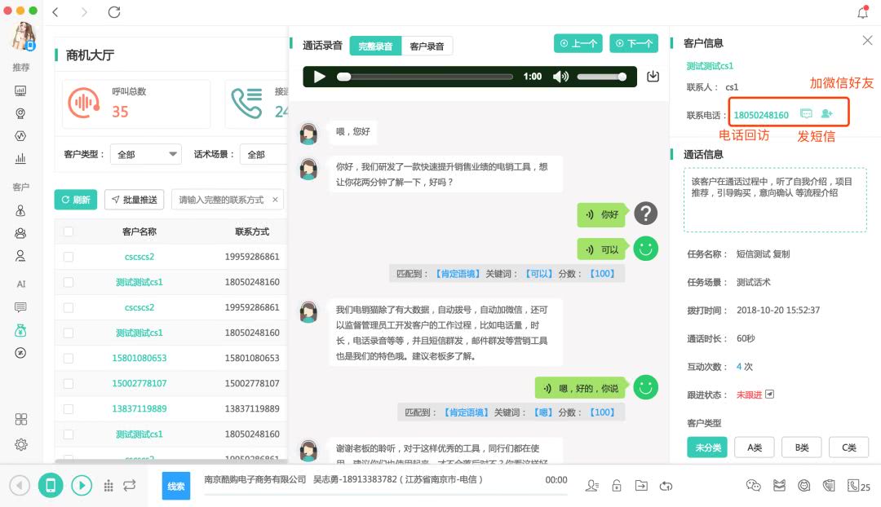Open the WeChat chat icon in bottom toolbar
Screen dimensions: 881x507
point(753,485)
